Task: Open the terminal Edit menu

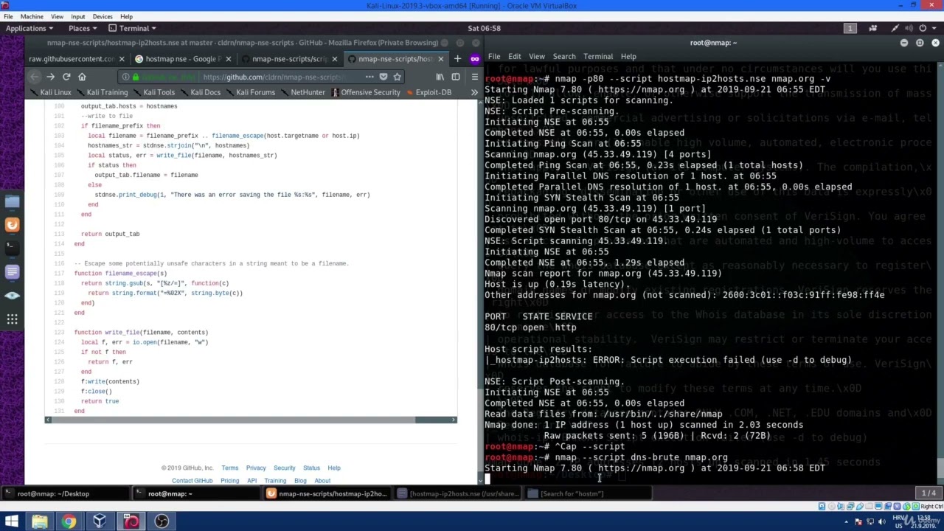Action: tap(514, 56)
